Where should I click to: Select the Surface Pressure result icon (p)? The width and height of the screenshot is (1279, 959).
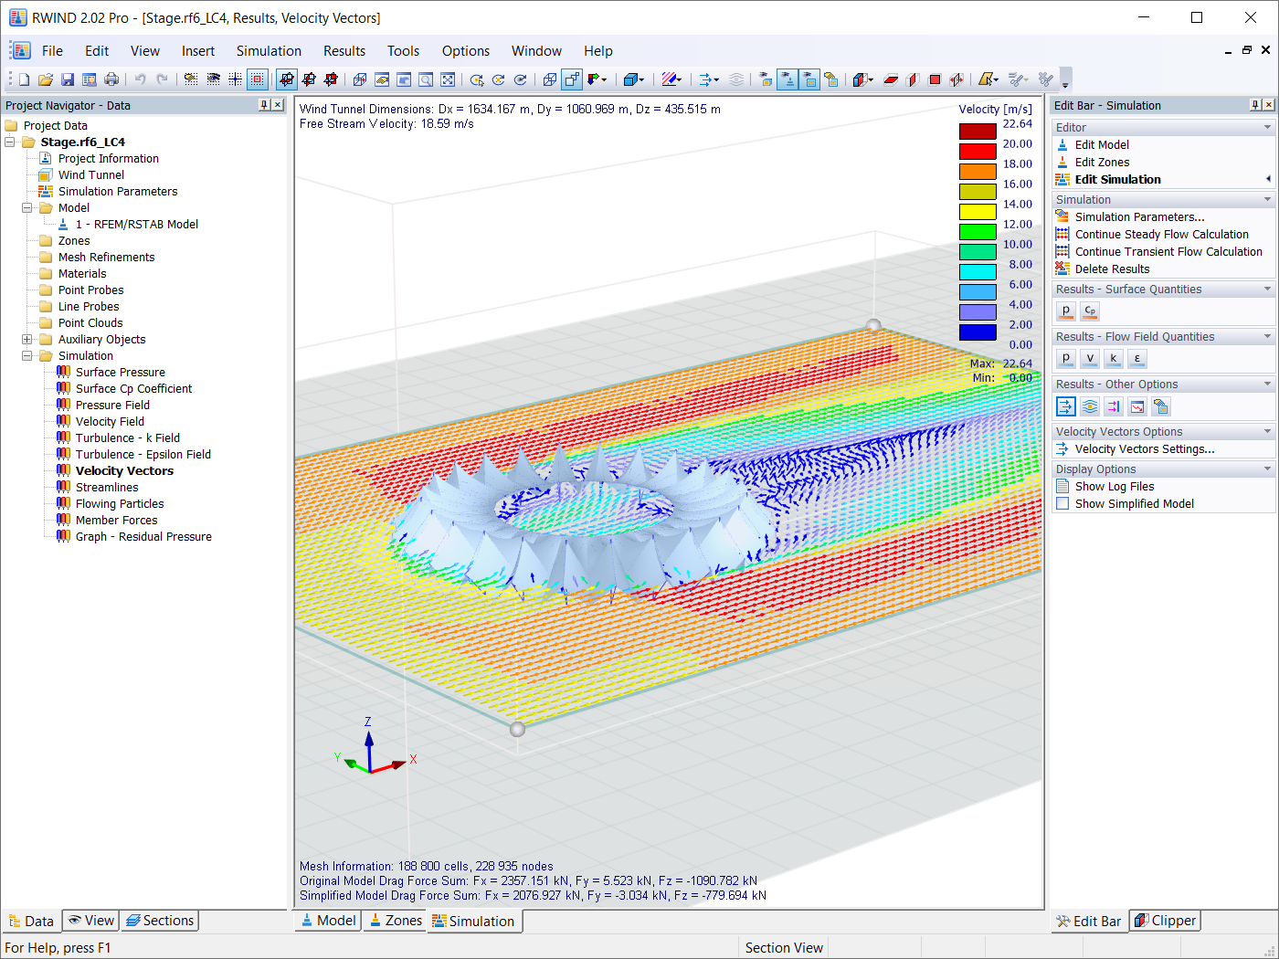pos(1065,311)
